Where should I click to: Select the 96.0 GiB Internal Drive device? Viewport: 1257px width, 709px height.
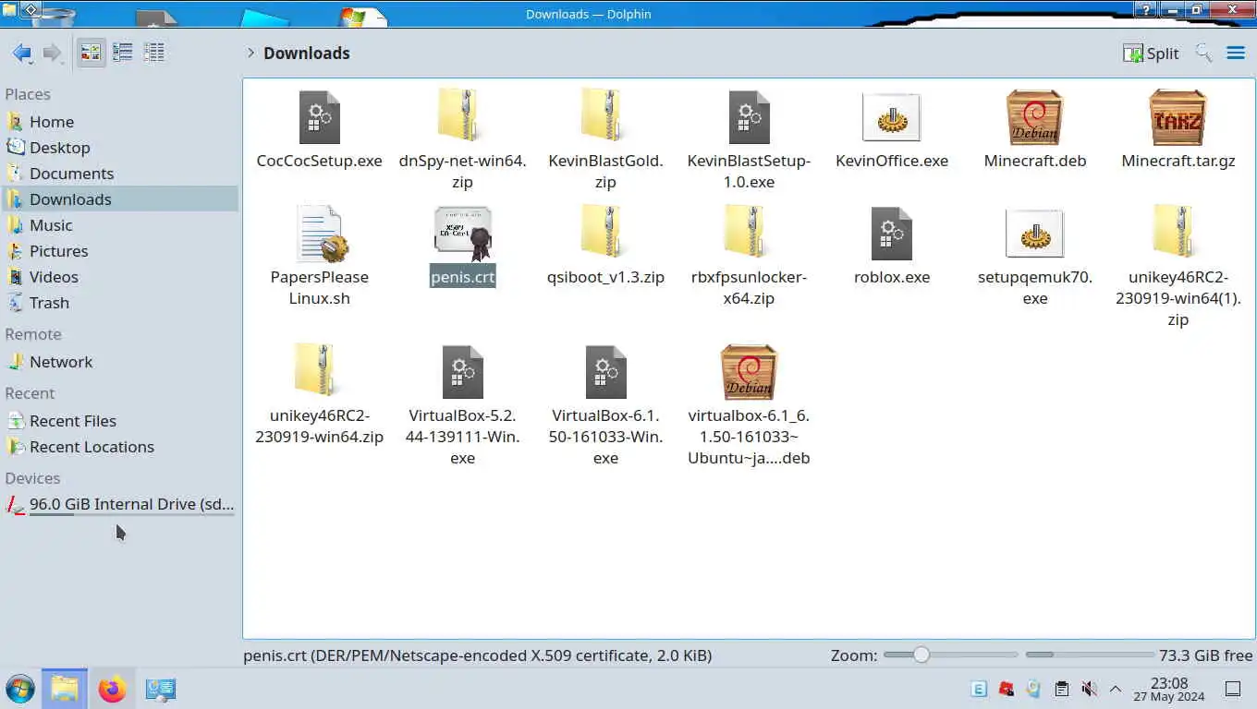tap(120, 504)
